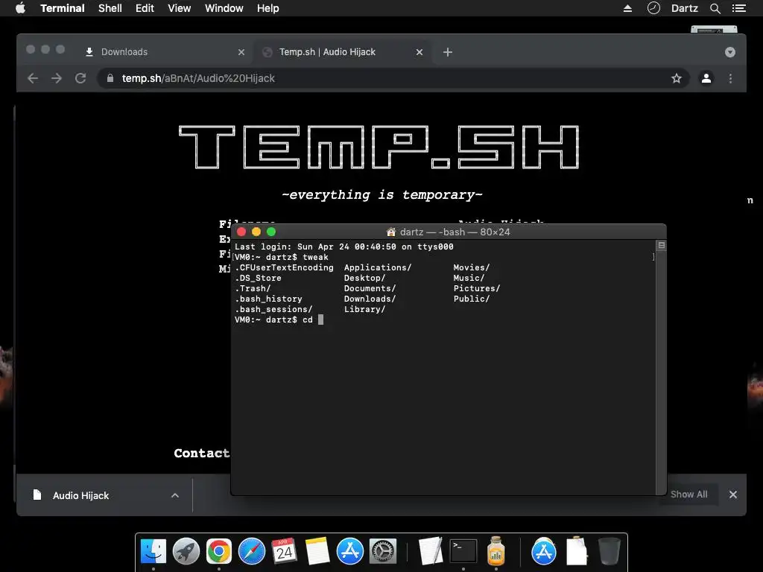Reload the temp.sh page

(x=80, y=78)
